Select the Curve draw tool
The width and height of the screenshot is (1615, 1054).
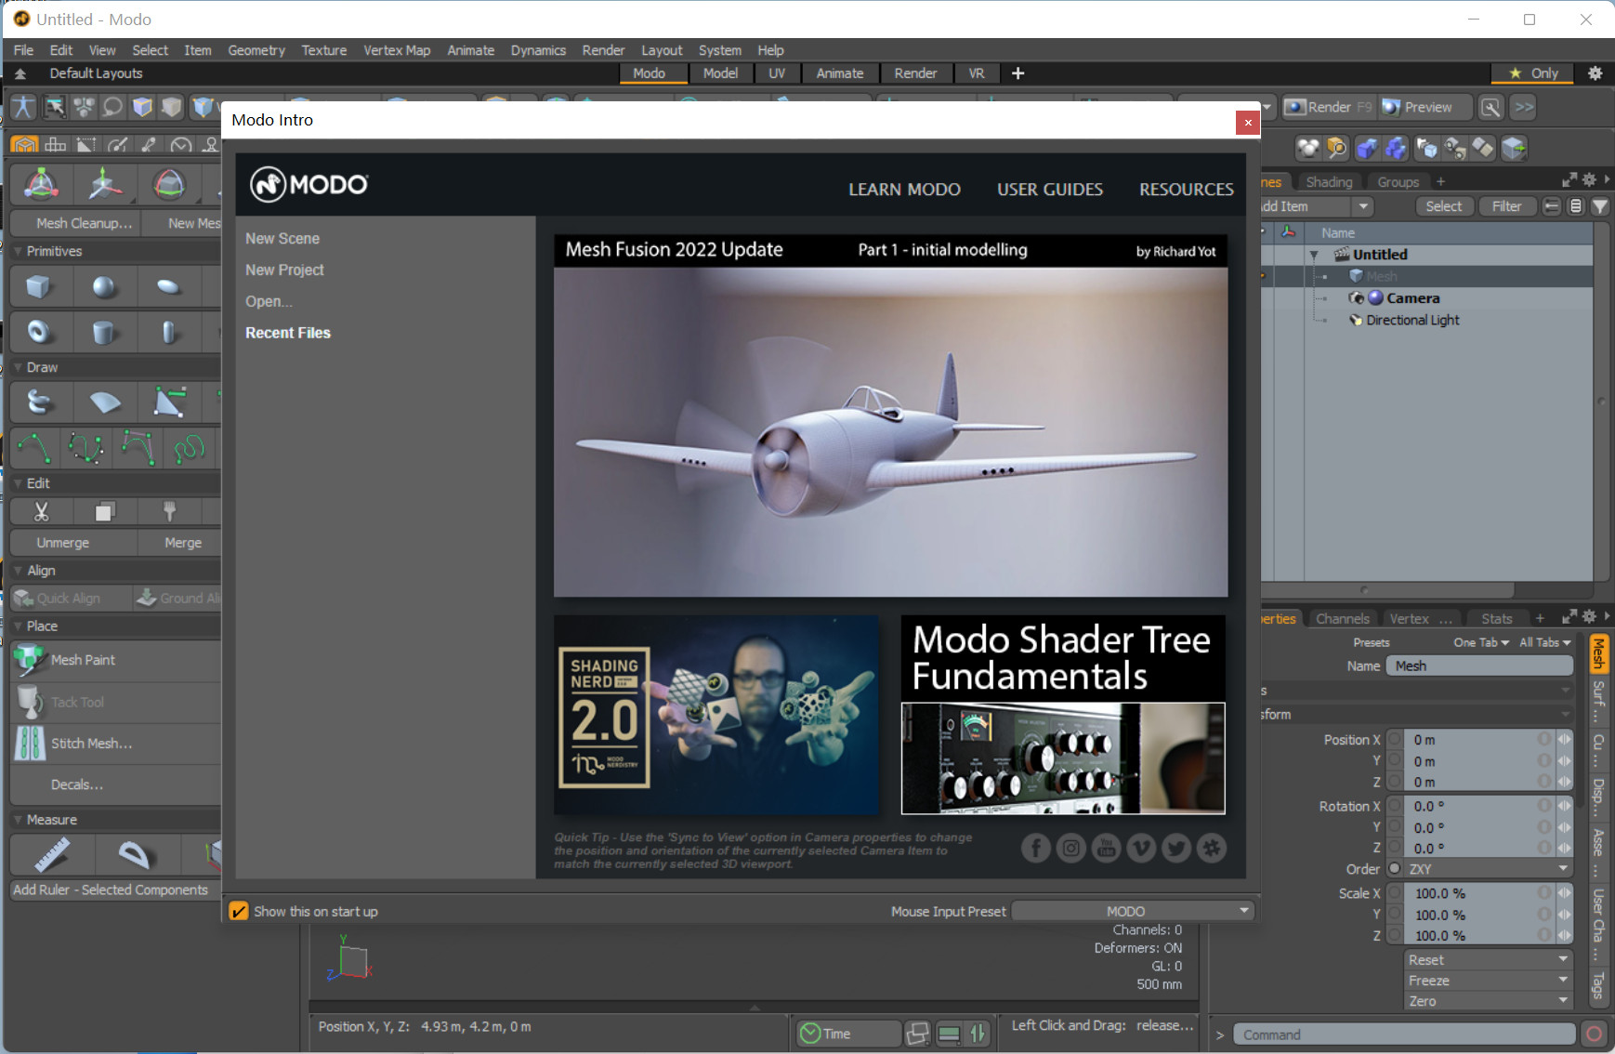pos(34,448)
